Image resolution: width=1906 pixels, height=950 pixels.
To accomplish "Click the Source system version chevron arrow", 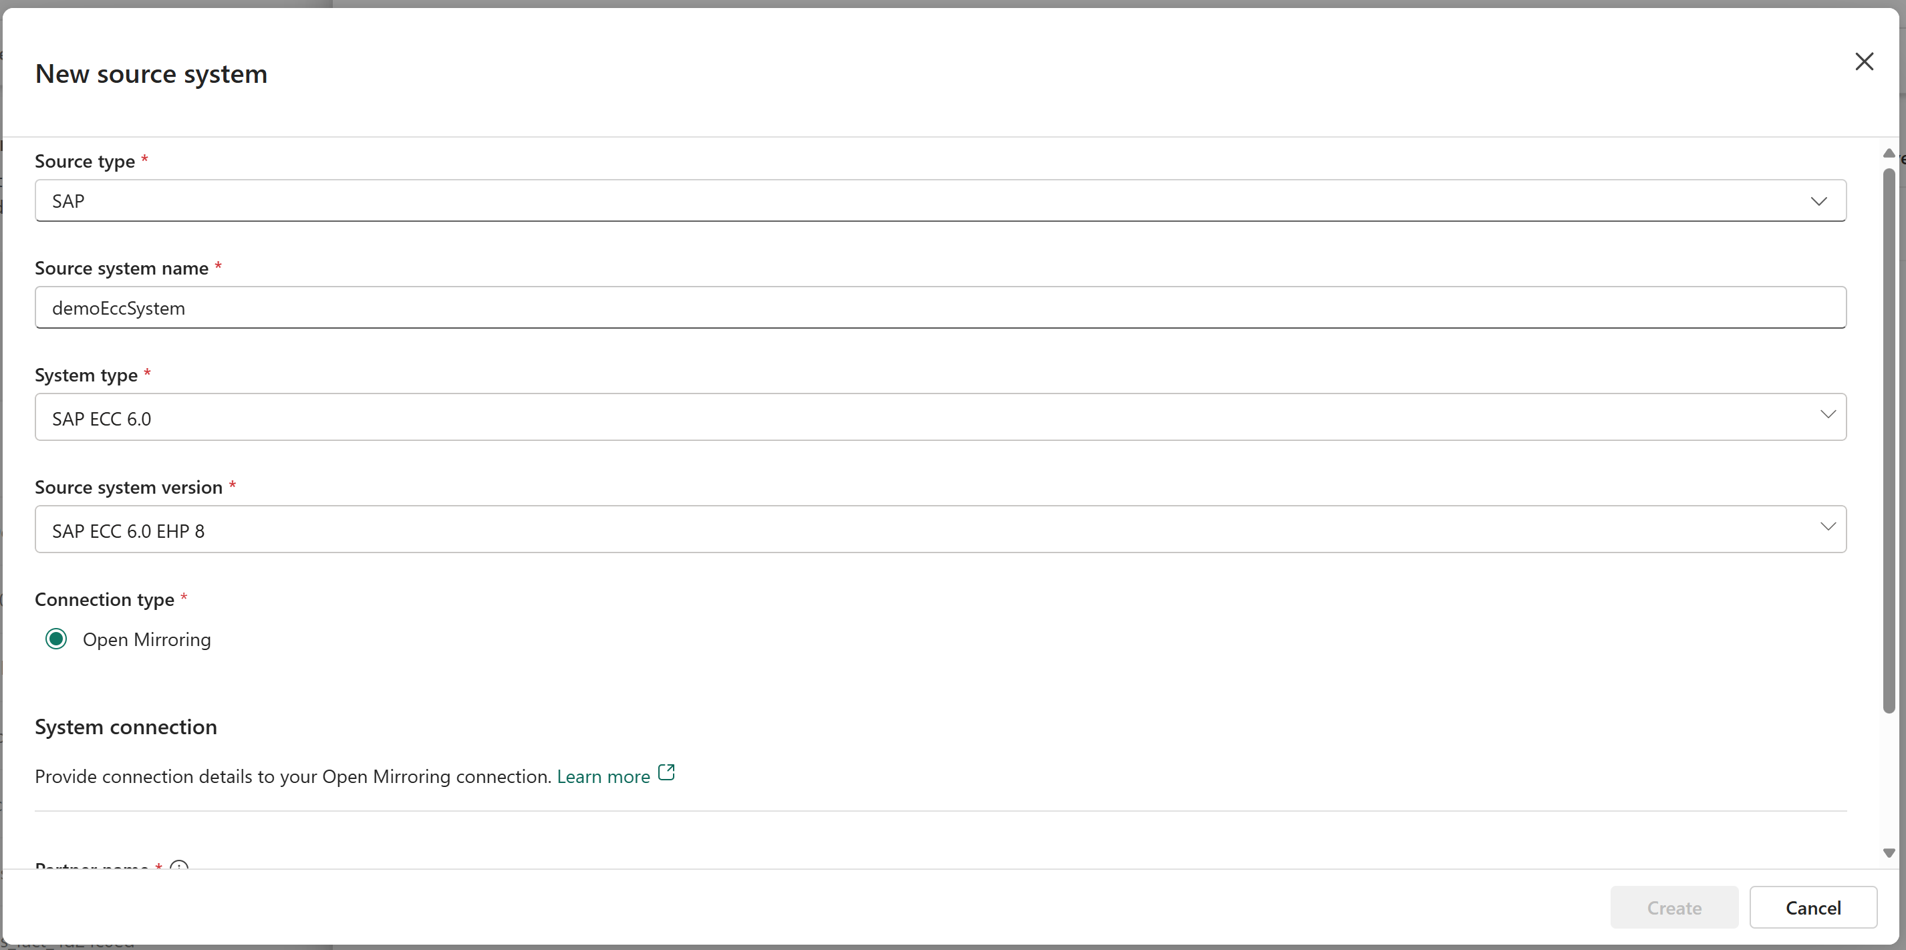I will click(x=1827, y=527).
